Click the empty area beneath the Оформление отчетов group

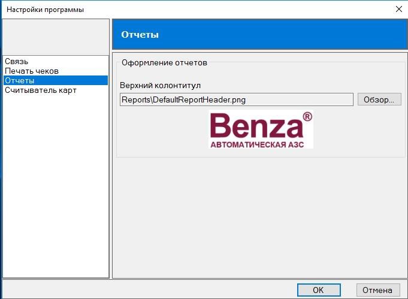pos(259,218)
